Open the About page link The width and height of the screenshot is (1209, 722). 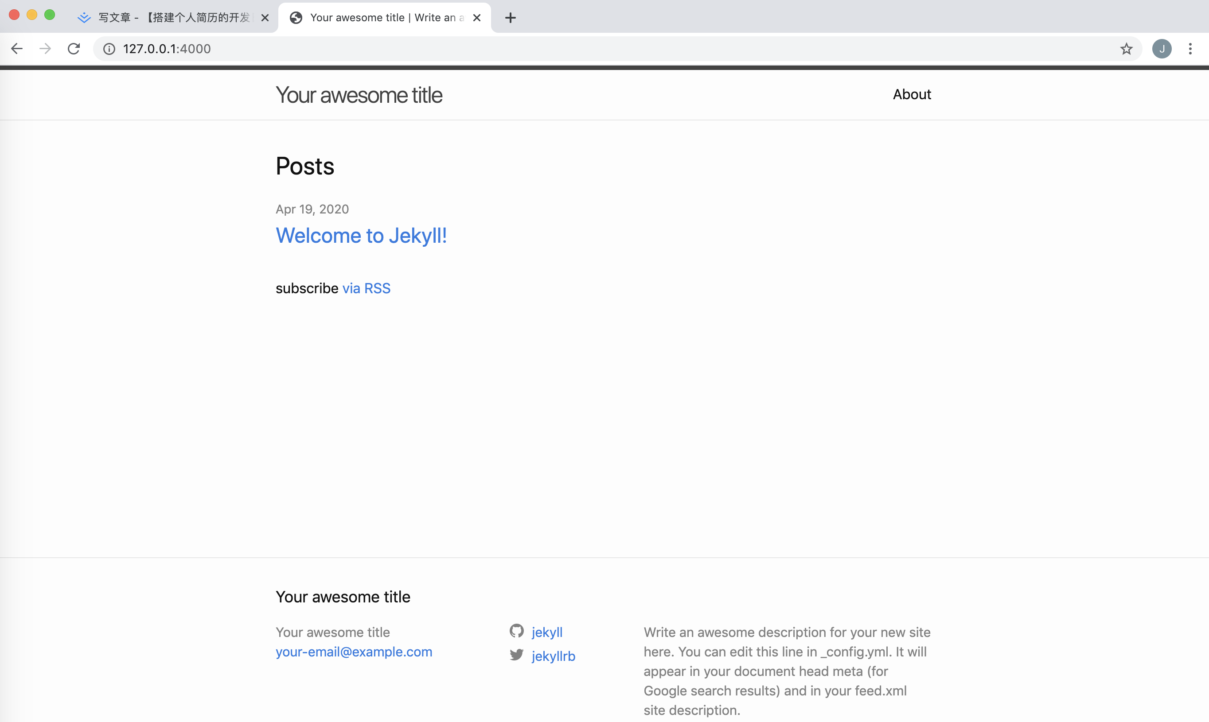[x=911, y=94]
